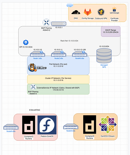
Task: Click the 10.10.0.10 address label
Action: click(x=37, y=50)
